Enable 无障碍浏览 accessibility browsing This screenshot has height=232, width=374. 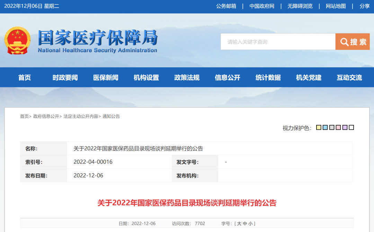point(300,6)
